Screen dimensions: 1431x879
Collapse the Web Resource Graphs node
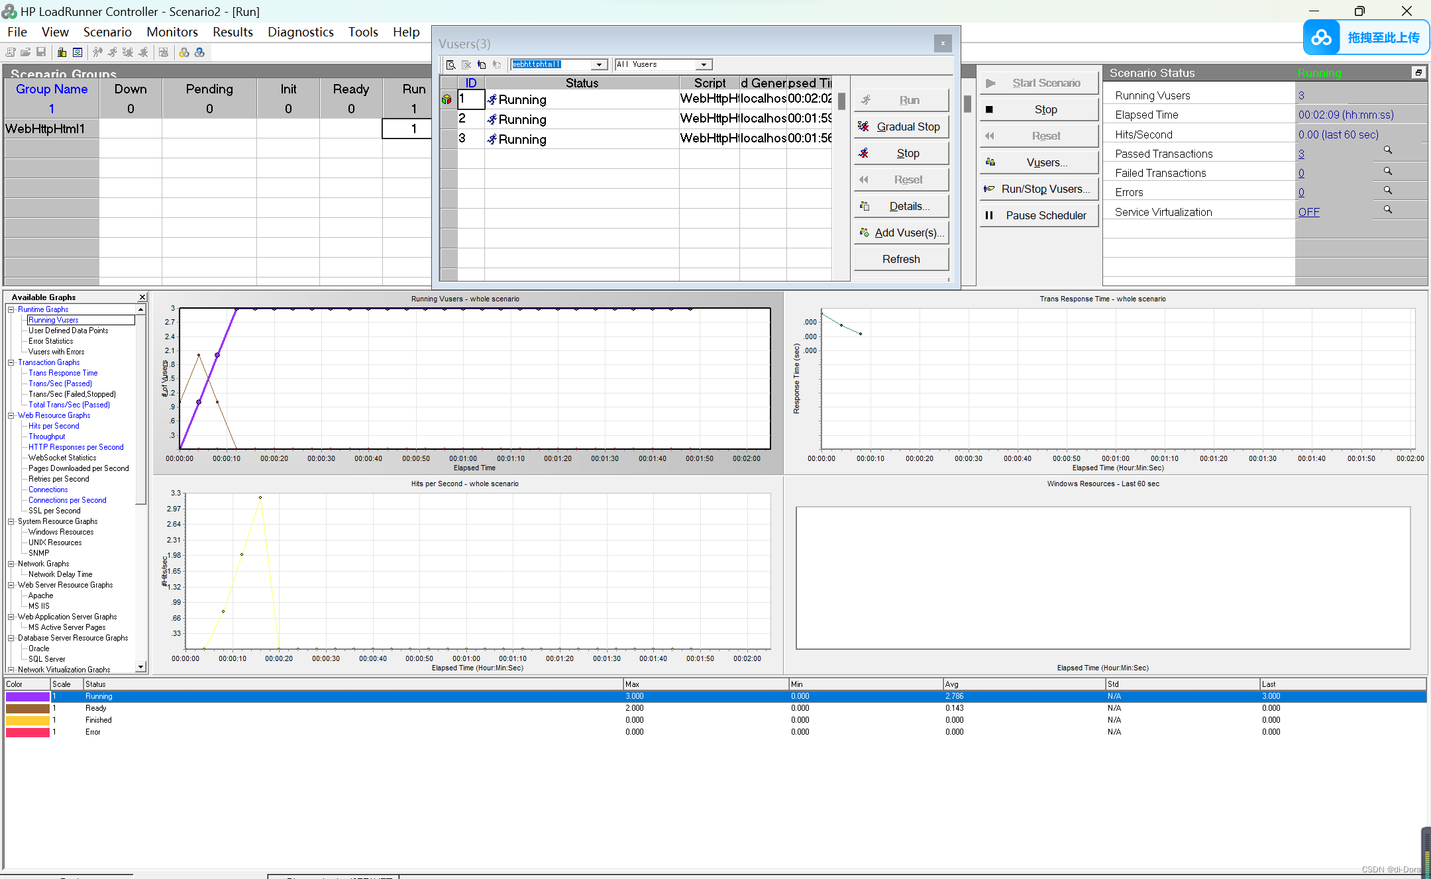[x=11, y=415]
